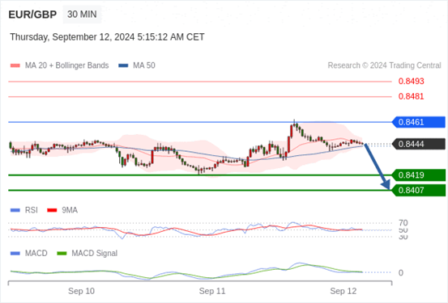The image size is (448, 303).
Task: Click the red 9MA legend swatch
Action: point(52,210)
